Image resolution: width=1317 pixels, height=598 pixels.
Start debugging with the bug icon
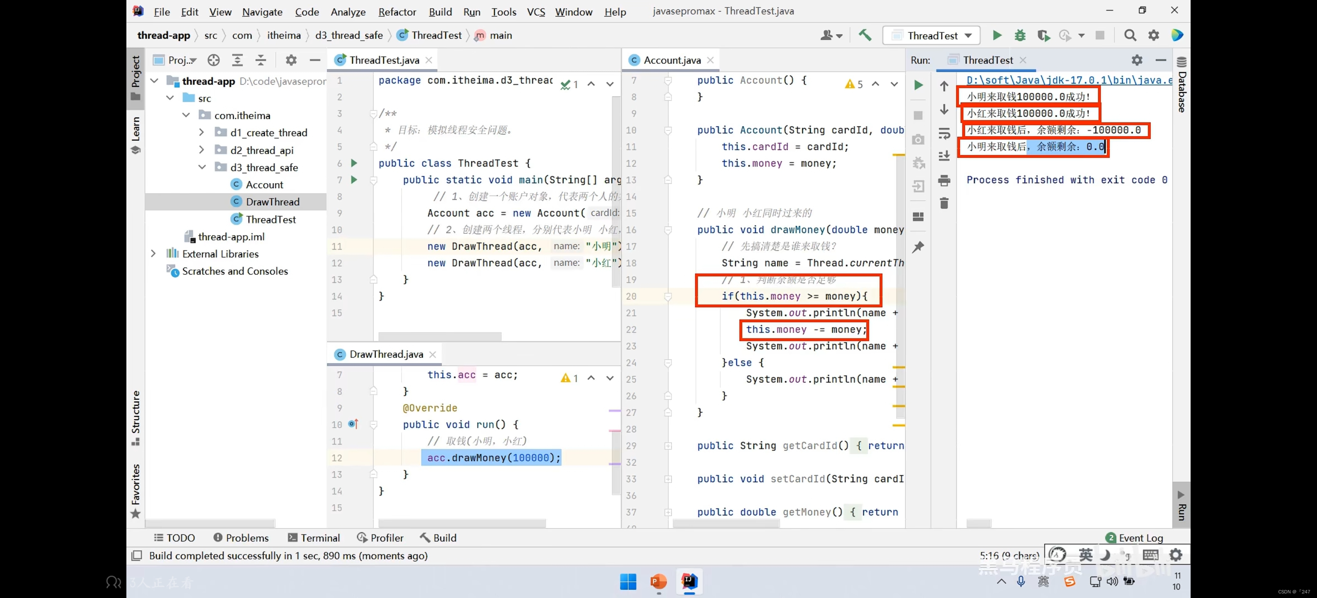(x=1020, y=35)
